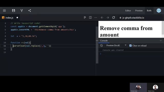
Task: Click the Prettier format icon
Action: [85, 18]
